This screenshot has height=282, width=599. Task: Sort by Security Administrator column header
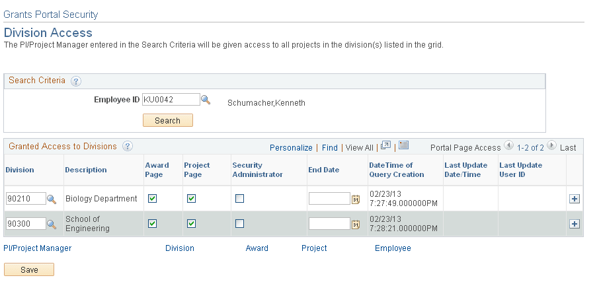coord(257,170)
